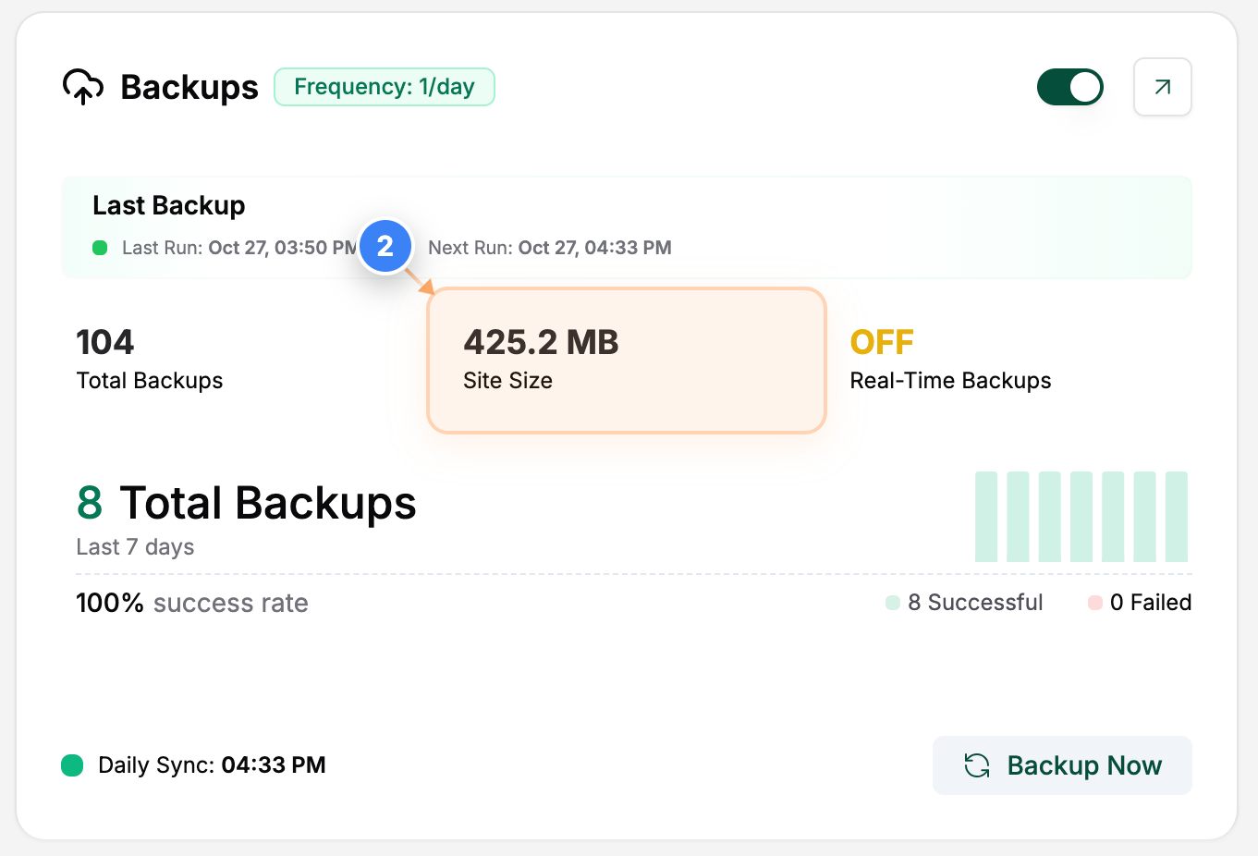1258x856 pixels.
Task: Click the refresh icon inside Backup Now
Action: (x=977, y=765)
